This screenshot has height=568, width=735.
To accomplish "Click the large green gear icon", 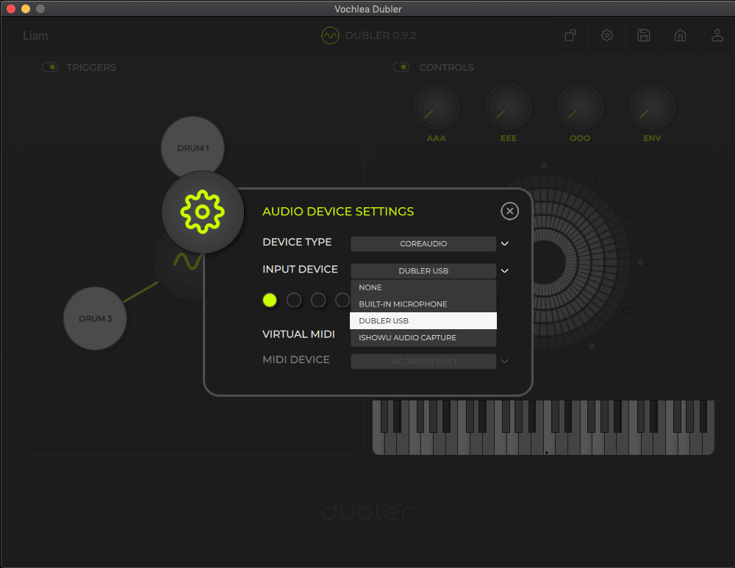I will [x=203, y=212].
